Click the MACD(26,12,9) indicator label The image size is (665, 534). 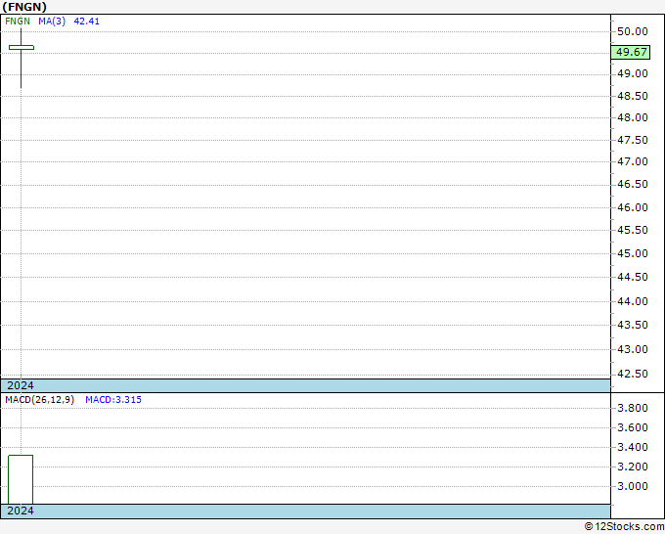point(39,400)
